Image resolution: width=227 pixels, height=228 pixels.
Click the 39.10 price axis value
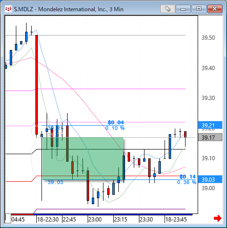click(x=208, y=158)
